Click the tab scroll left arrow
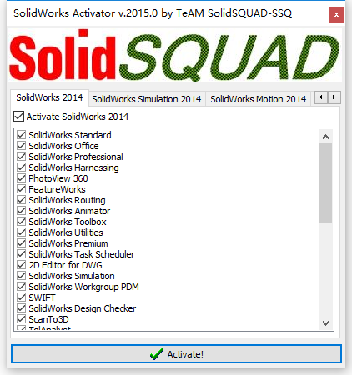Screen dimensions: 352x375 [x=321, y=97]
